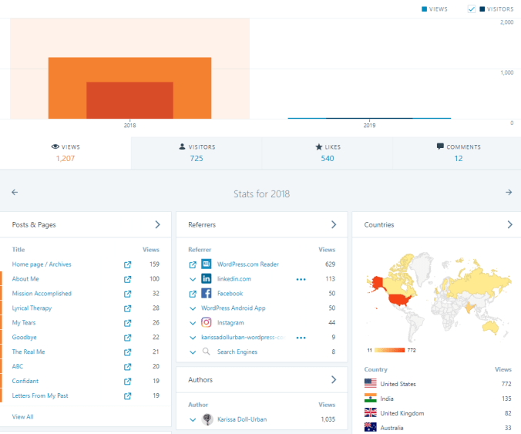Go to next year with right arrow
The width and height of the screenshot is (521, 434).
pyautogui.click(x=509, y=192)
